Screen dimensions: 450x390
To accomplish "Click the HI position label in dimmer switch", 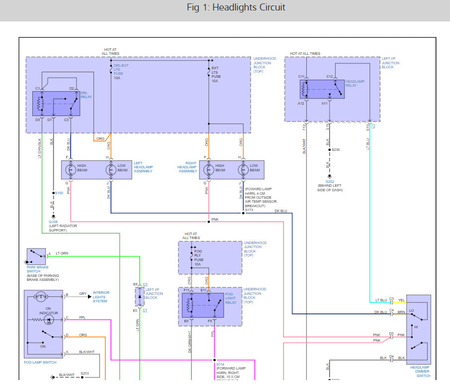I will [416, 327].
